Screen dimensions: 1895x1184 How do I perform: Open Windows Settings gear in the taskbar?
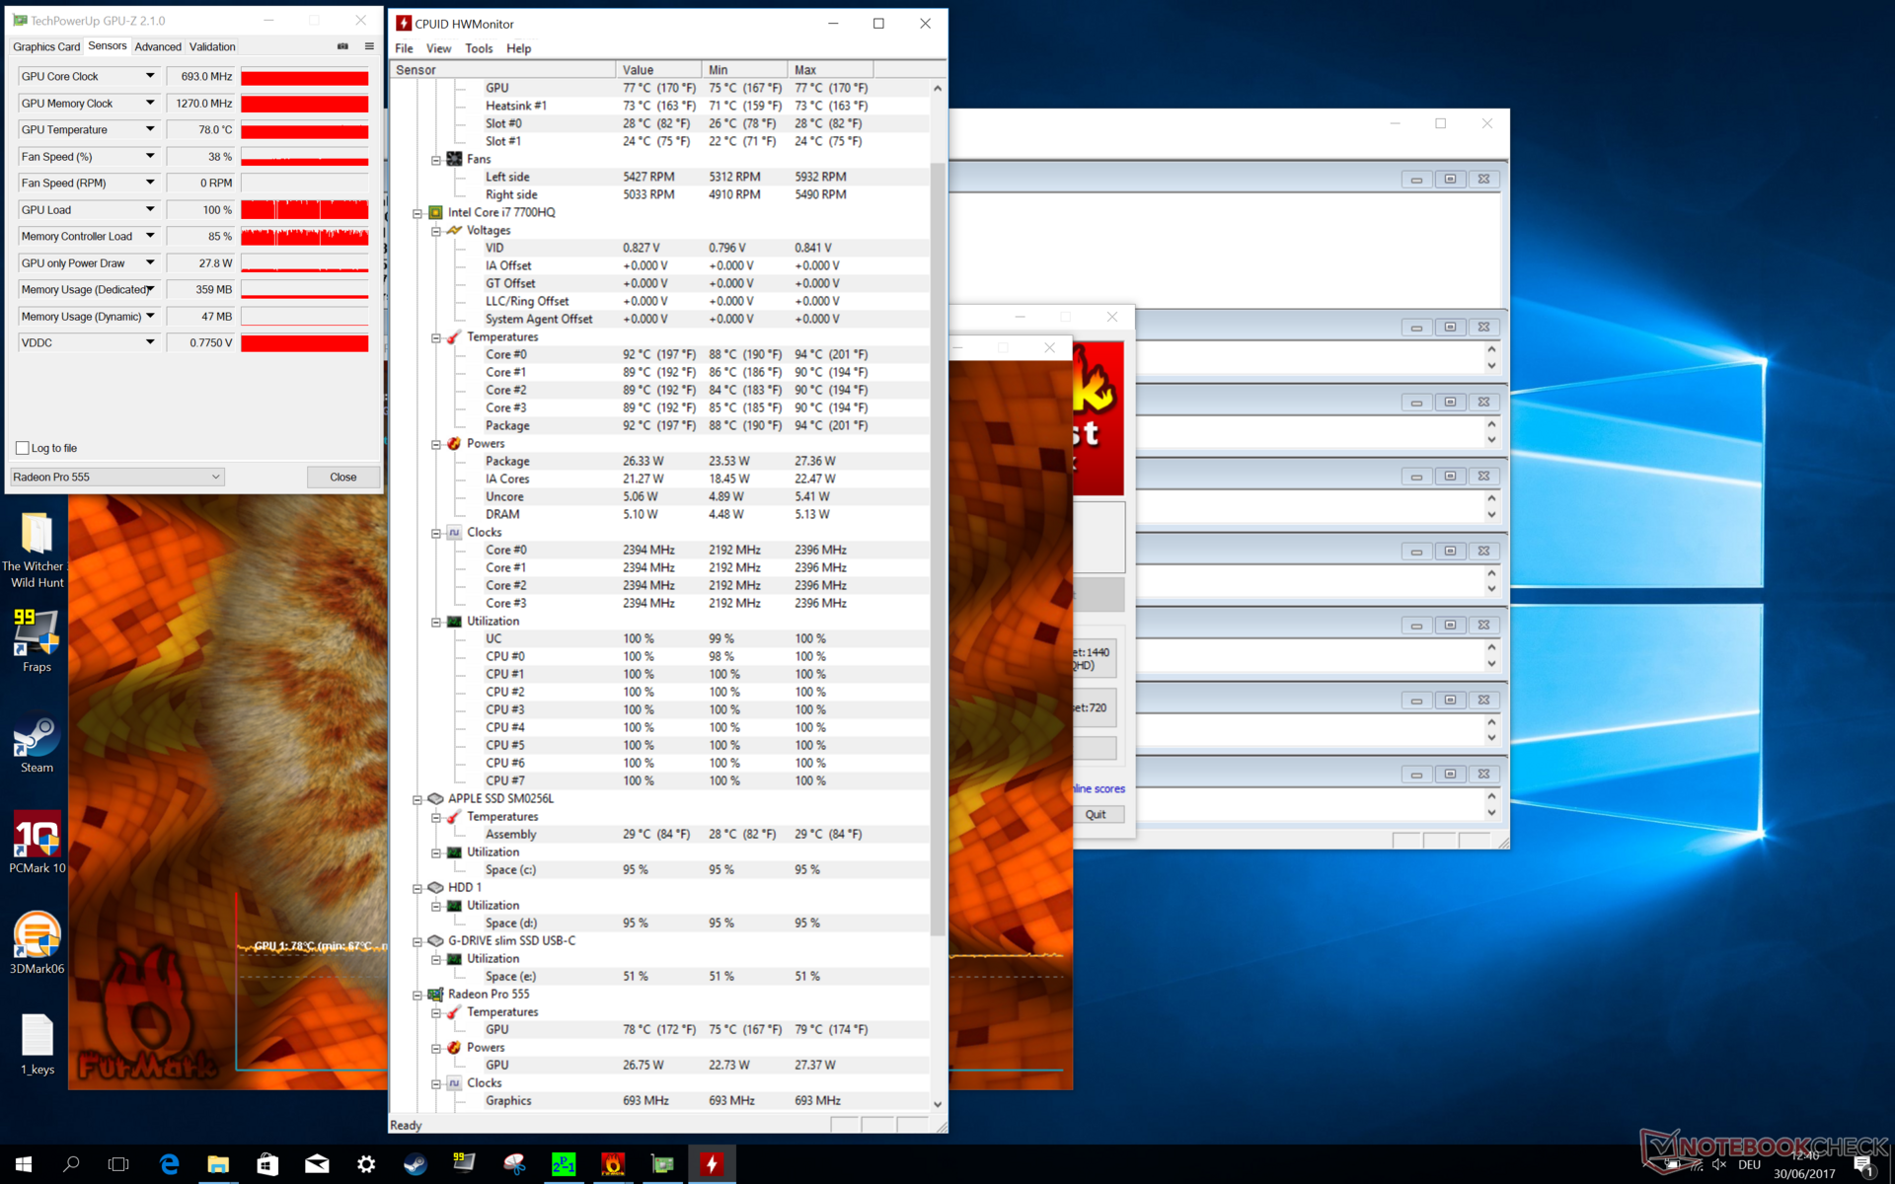[x=366, y=1164]
